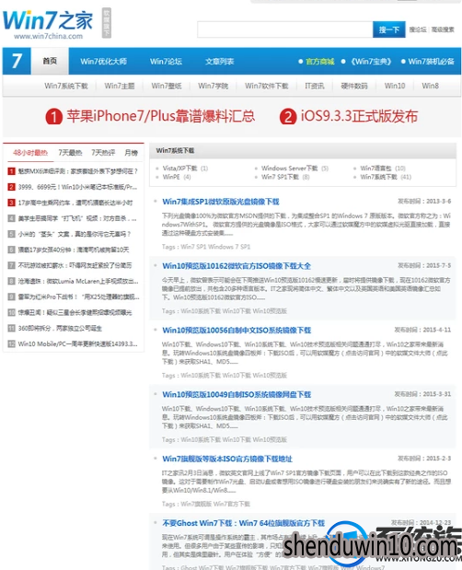
Task: Select the 48小时最热 tab
Action: (x=30, y=153)
